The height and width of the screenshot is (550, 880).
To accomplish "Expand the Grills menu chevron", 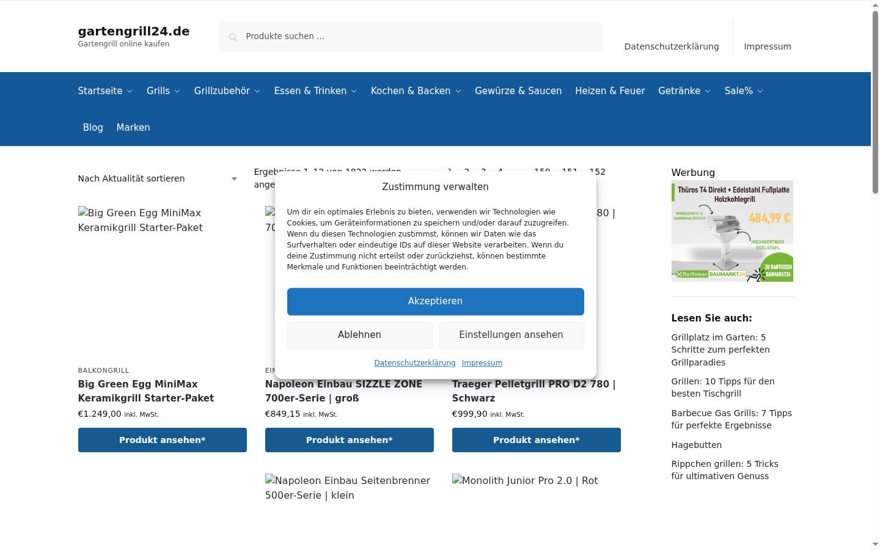I will tap(177, 91).
